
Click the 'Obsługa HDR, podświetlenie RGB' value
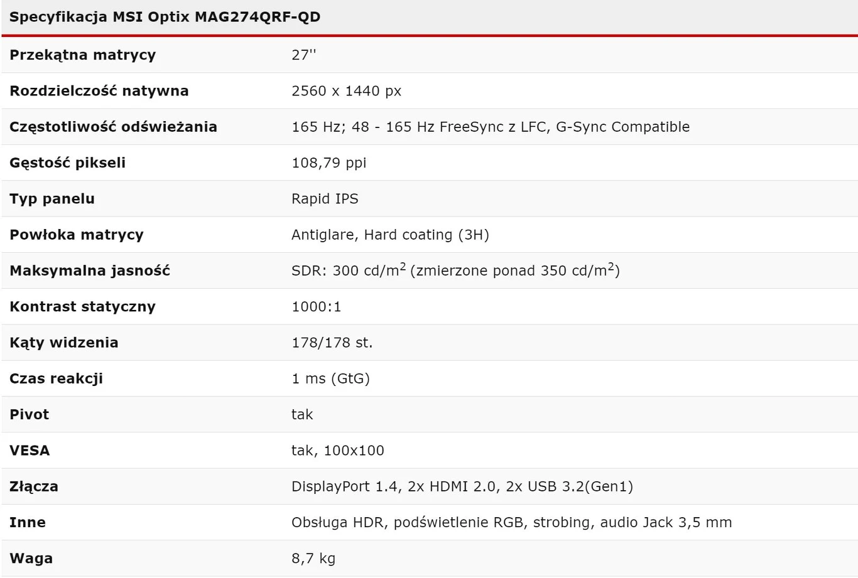coord(511,522)
